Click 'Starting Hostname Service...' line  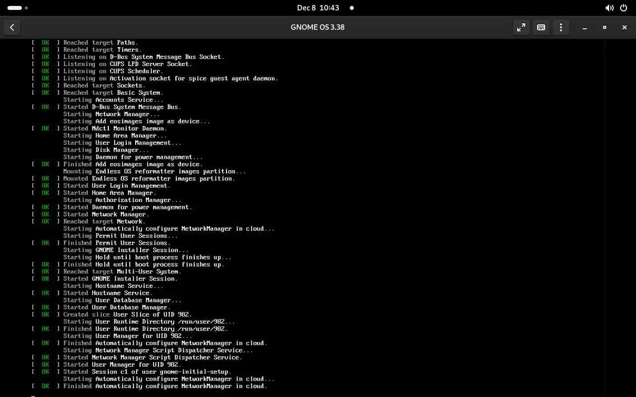click(x=113, y=286)
